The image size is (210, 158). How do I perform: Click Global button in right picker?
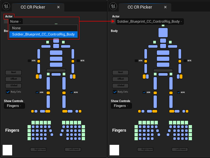click(120, 86)
